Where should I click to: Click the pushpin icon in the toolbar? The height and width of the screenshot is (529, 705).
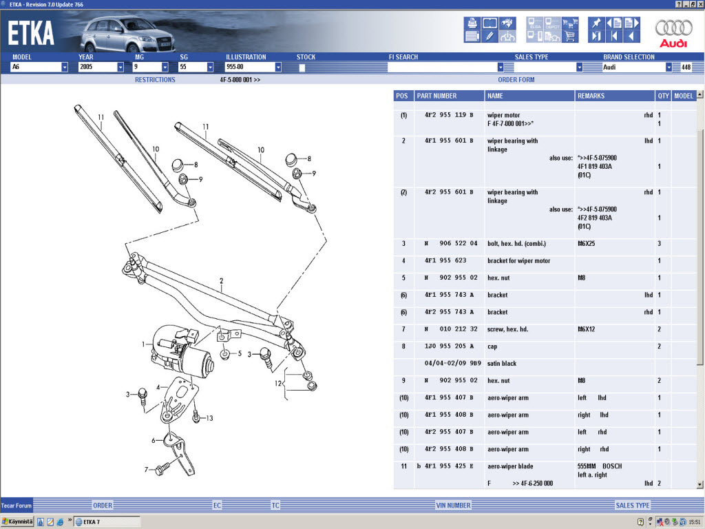(x=596, y=23)
